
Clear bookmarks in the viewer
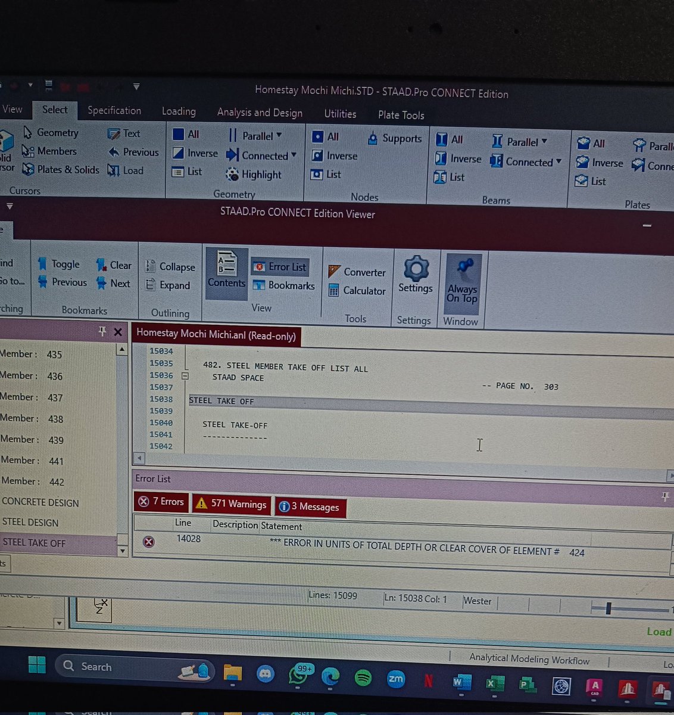coord(114,265)
